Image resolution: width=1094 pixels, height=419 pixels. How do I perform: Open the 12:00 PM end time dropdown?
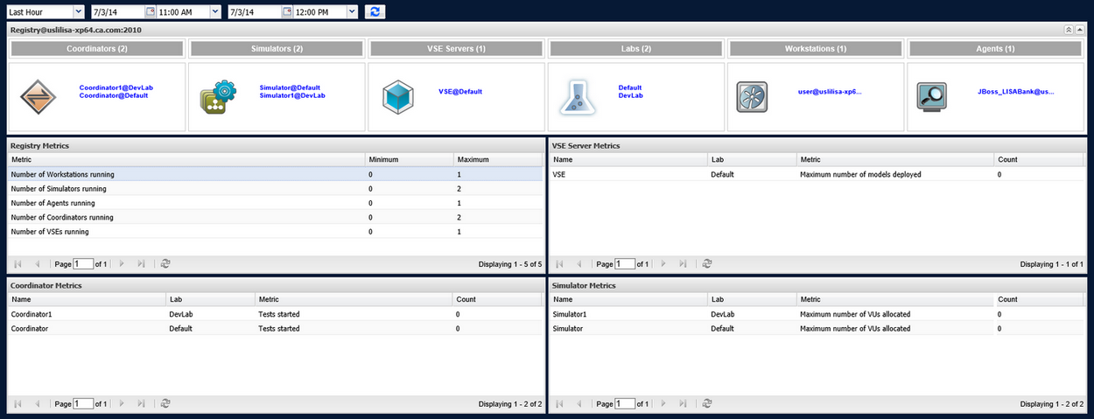pyautogui.click(x=352, y=12)
